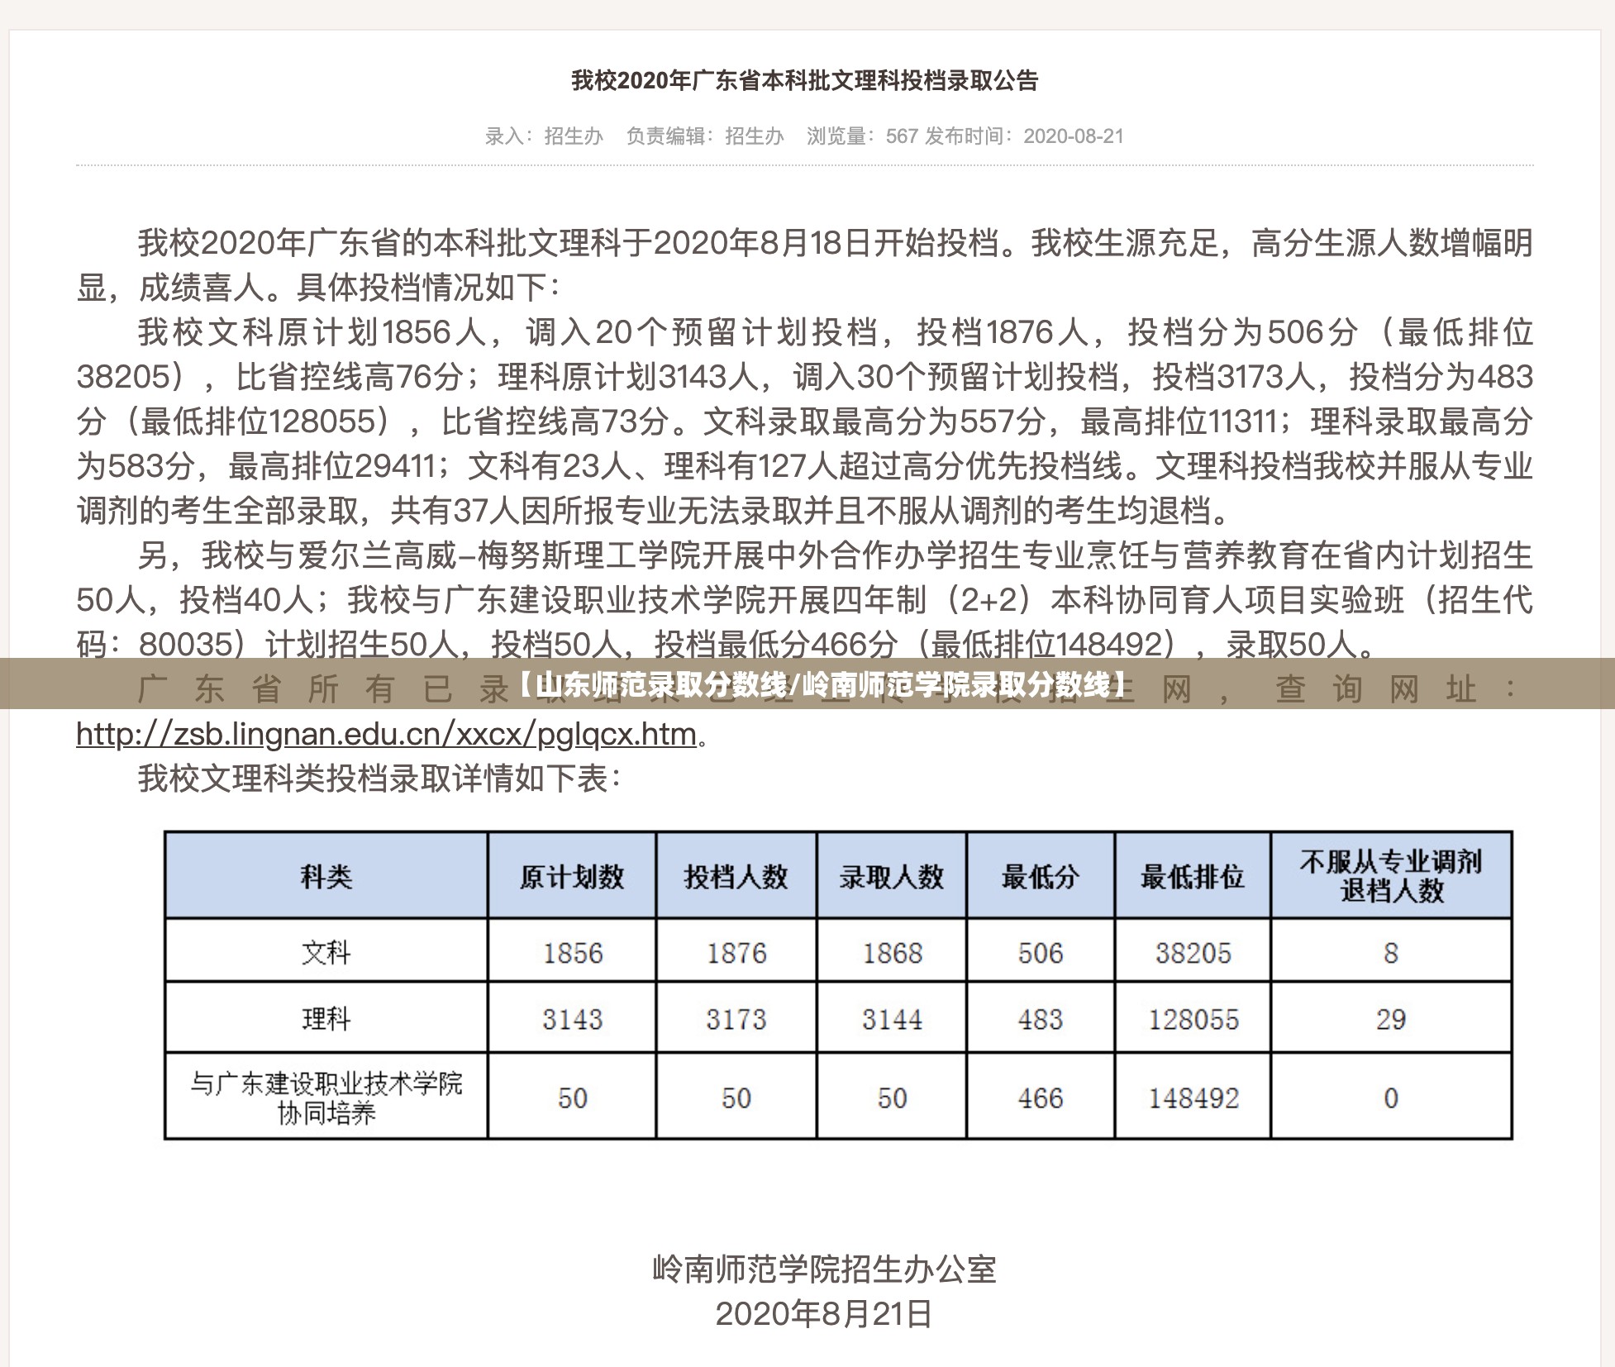Open the zsb.lingnan.edu.cn query link

click(387, 734)
